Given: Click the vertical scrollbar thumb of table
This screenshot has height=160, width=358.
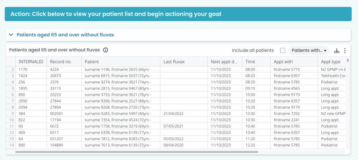Looking at the screenshot, I should click(348, 60).
